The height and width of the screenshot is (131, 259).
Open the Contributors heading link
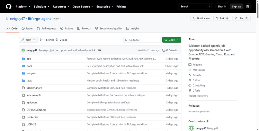(x=197, y=121)
